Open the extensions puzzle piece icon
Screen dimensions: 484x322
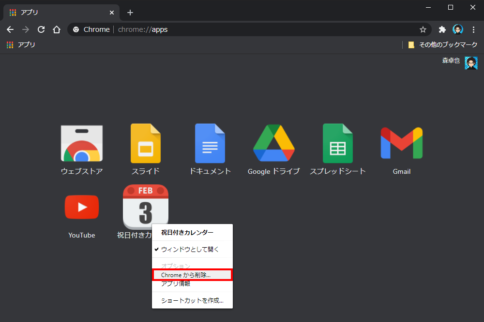(x=442, y=29)
